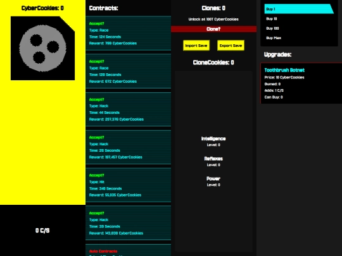The height and width of the screenshot is (256, 342).
Task: Click the Time: 124 Seconds line
Action: click(105, 37)
